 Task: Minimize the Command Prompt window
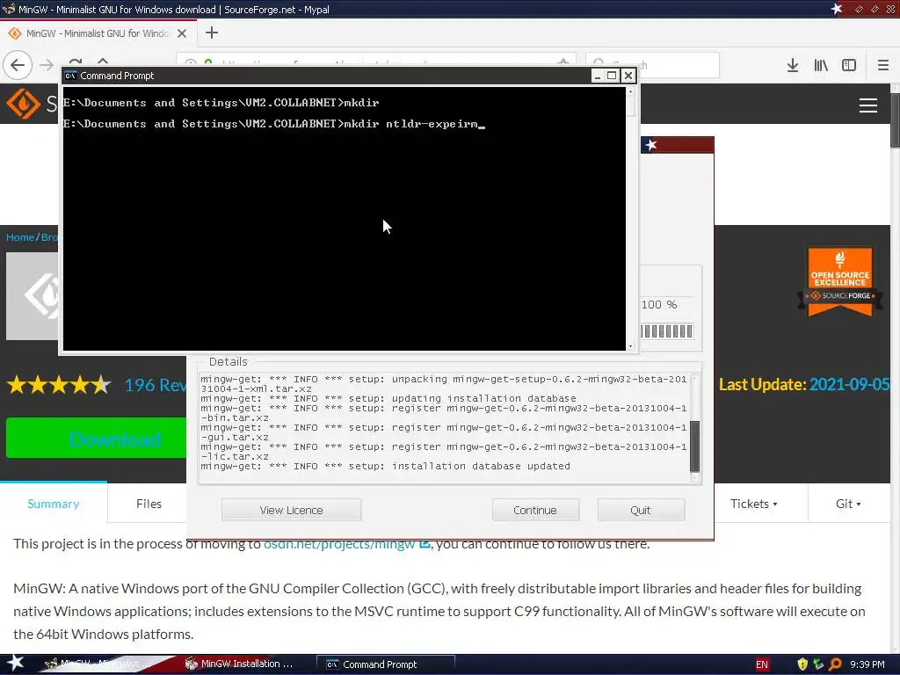[598, 76]
